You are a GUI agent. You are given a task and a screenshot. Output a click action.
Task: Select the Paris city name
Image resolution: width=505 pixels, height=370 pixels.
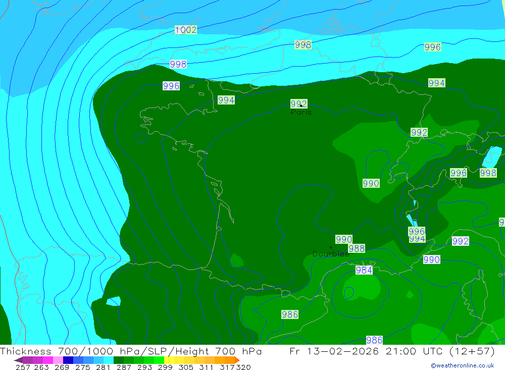tap(301, 113)
